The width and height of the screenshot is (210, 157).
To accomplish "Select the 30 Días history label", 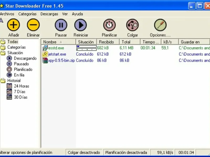I will pos(21,97).
